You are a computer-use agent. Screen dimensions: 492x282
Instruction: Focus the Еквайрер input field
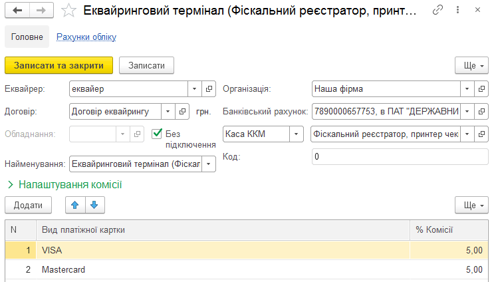click(x=128, y=89)
